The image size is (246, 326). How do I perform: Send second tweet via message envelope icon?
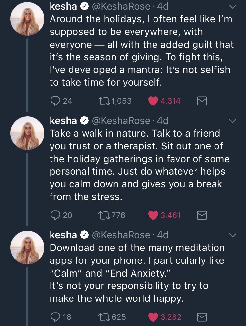coord(202,216)
